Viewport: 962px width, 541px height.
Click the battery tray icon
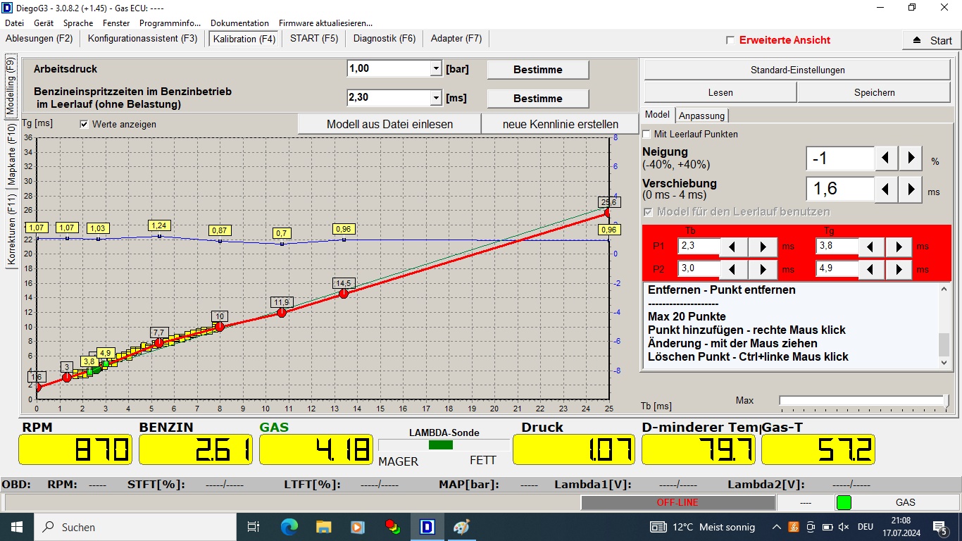(x=827, y=527)
